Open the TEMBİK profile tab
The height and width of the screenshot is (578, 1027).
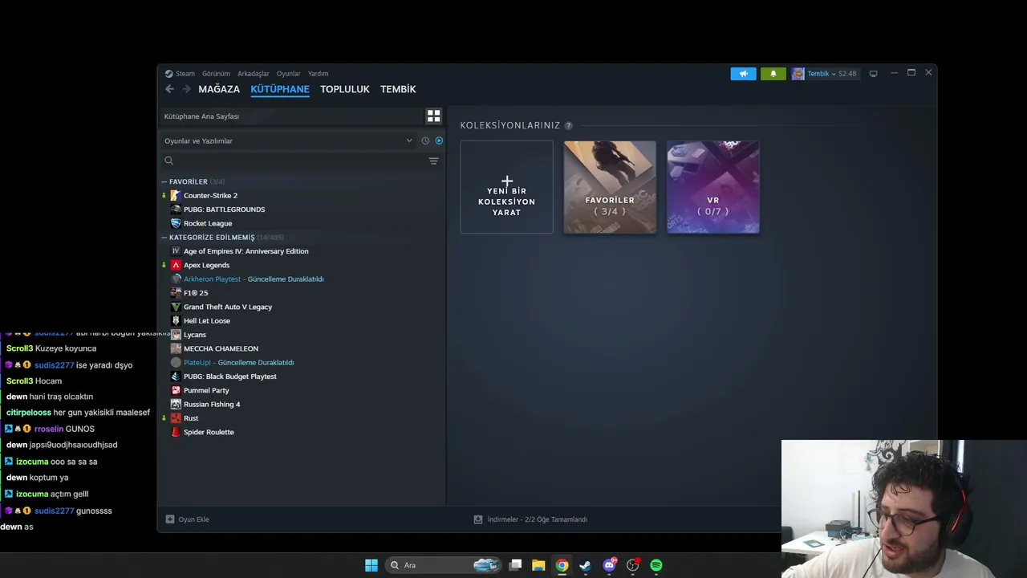pos(398,89)
